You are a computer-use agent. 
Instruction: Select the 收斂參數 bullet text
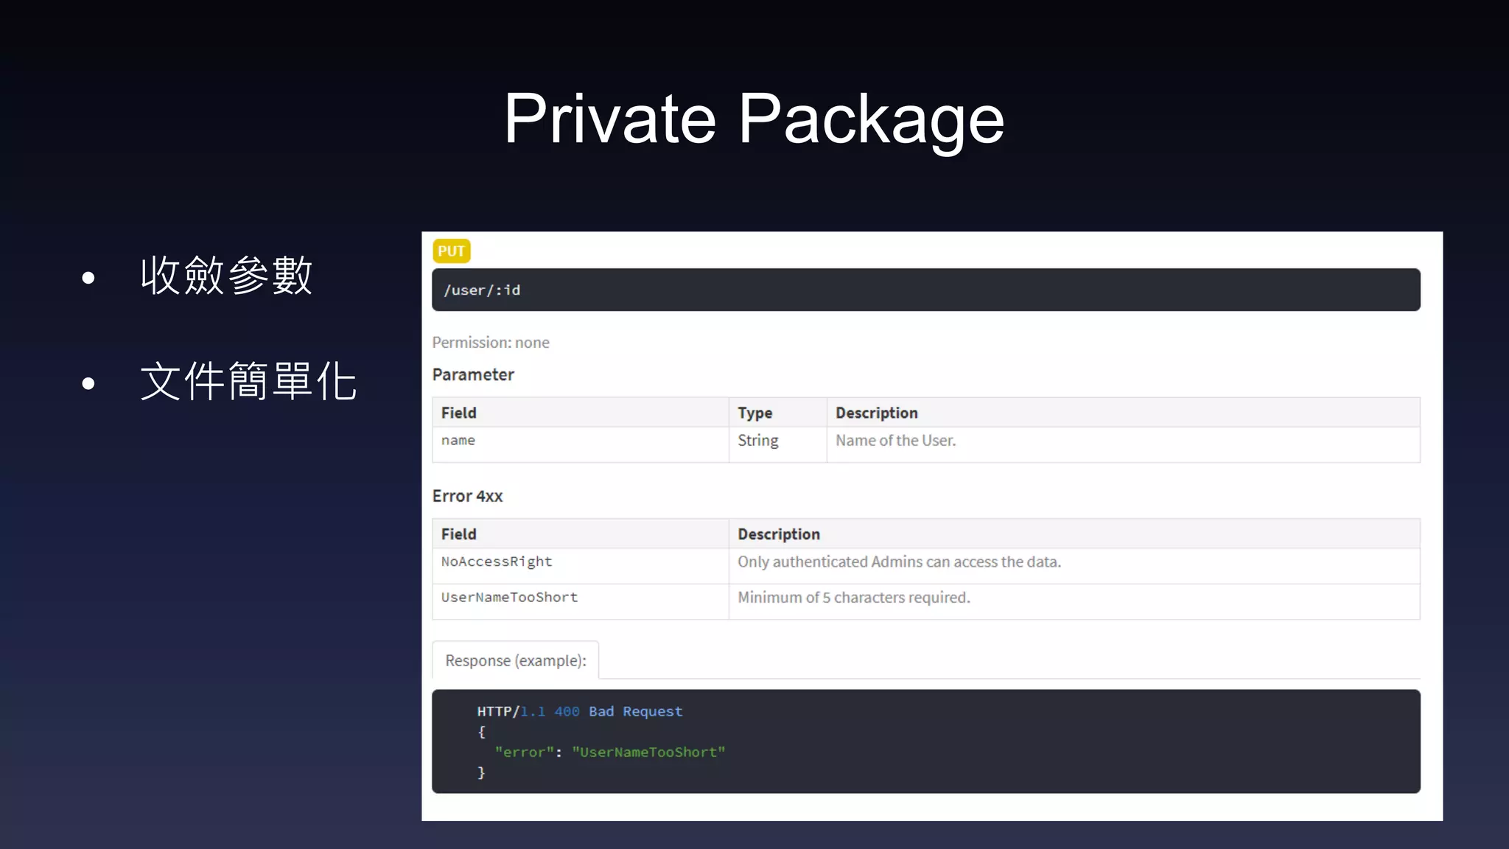coord(226,276)
